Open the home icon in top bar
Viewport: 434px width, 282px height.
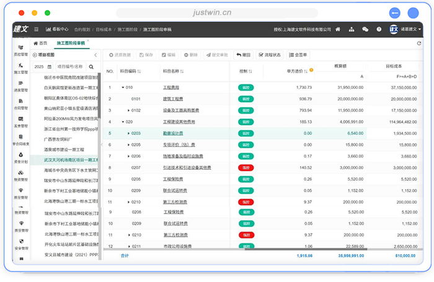coord(338,29)
